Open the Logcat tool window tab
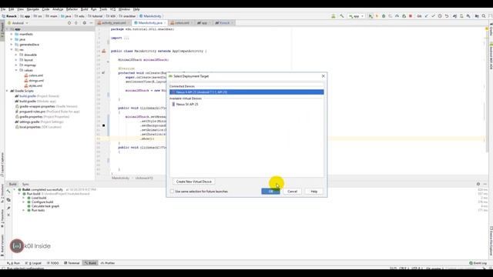The width and height of the screenshot is (493, 277). pyautogui.click(x=33, y=263)
